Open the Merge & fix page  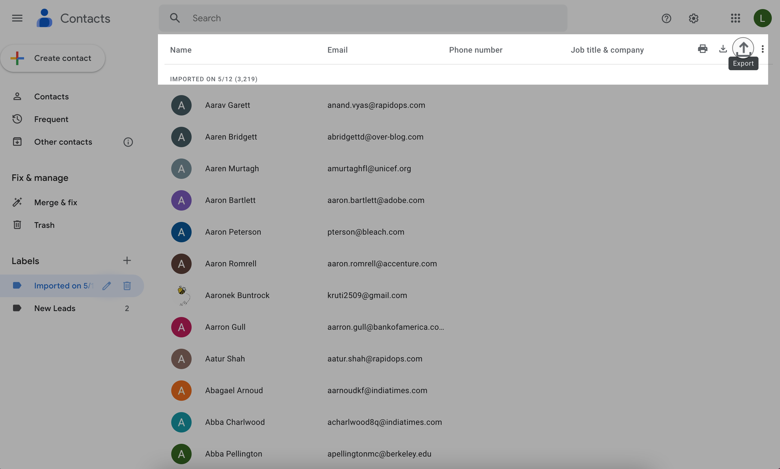[x=55, y=202]
